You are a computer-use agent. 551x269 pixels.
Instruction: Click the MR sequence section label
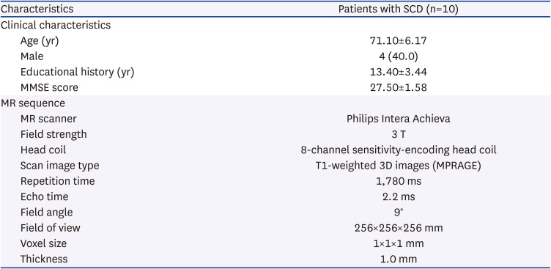(x=33, y=103)
